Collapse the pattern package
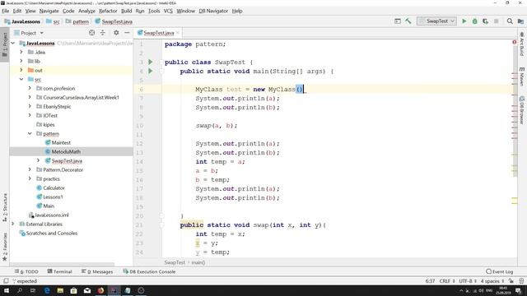 tap(30, 133)
